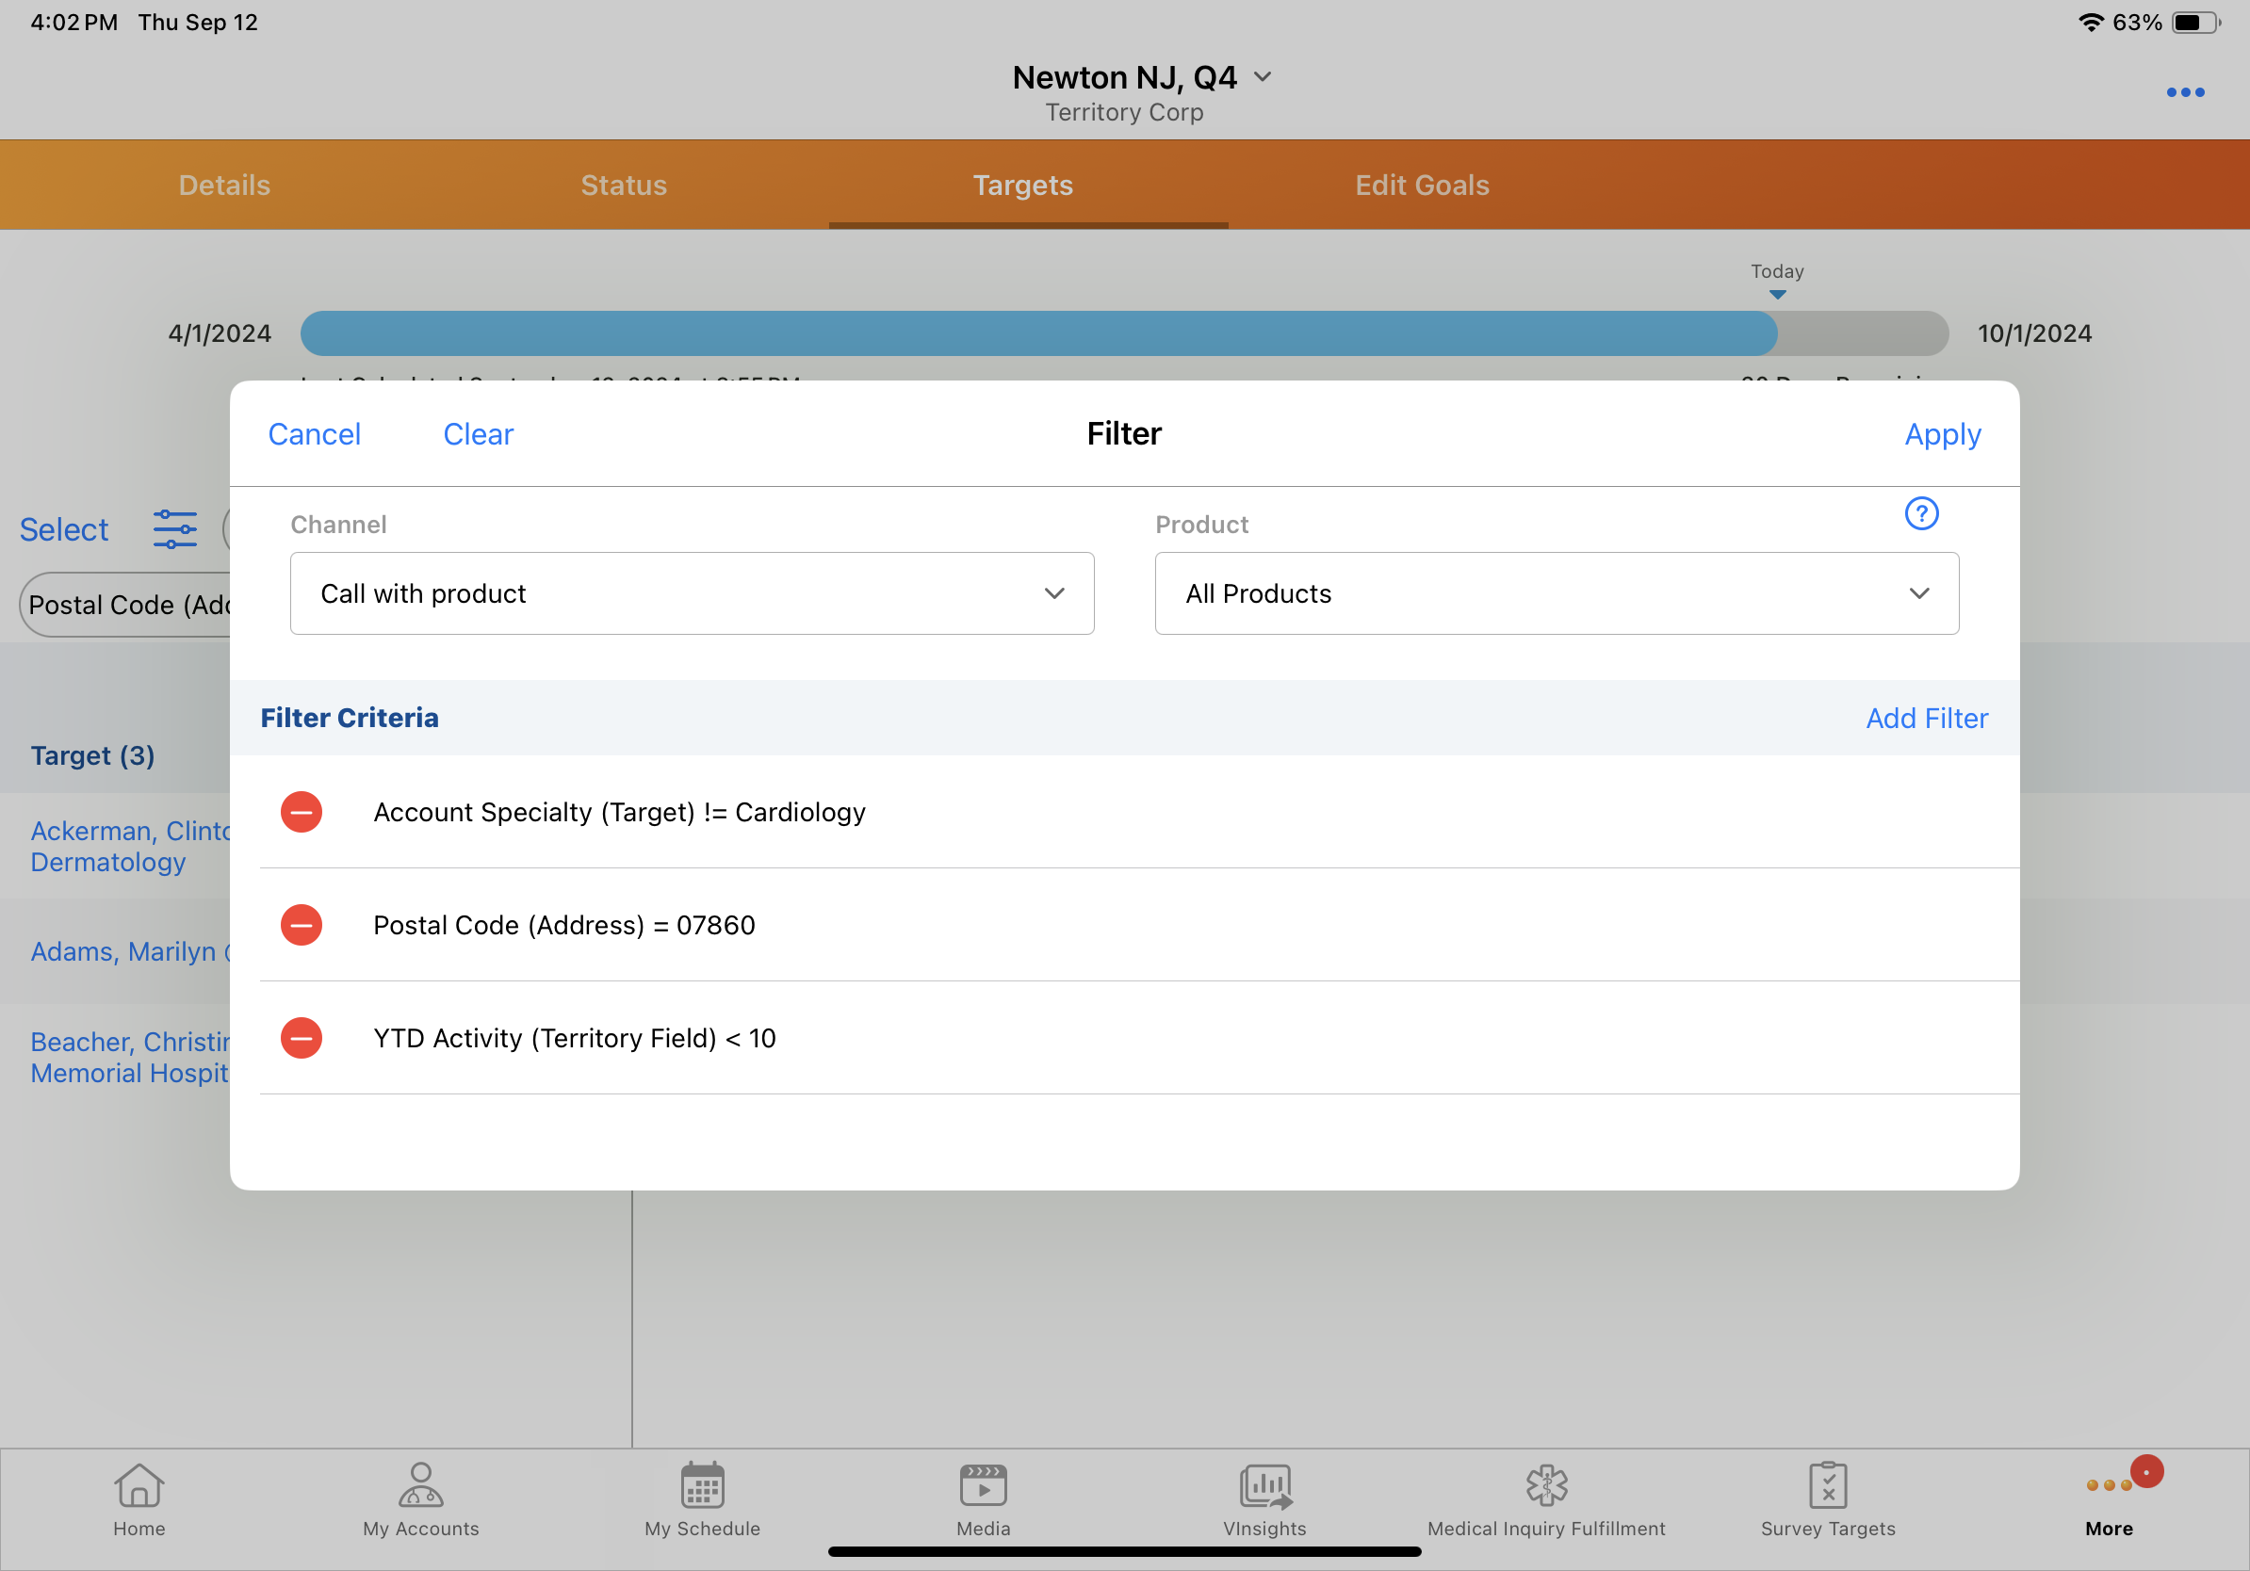Remove the Postal Code 07860 filter

301,925
